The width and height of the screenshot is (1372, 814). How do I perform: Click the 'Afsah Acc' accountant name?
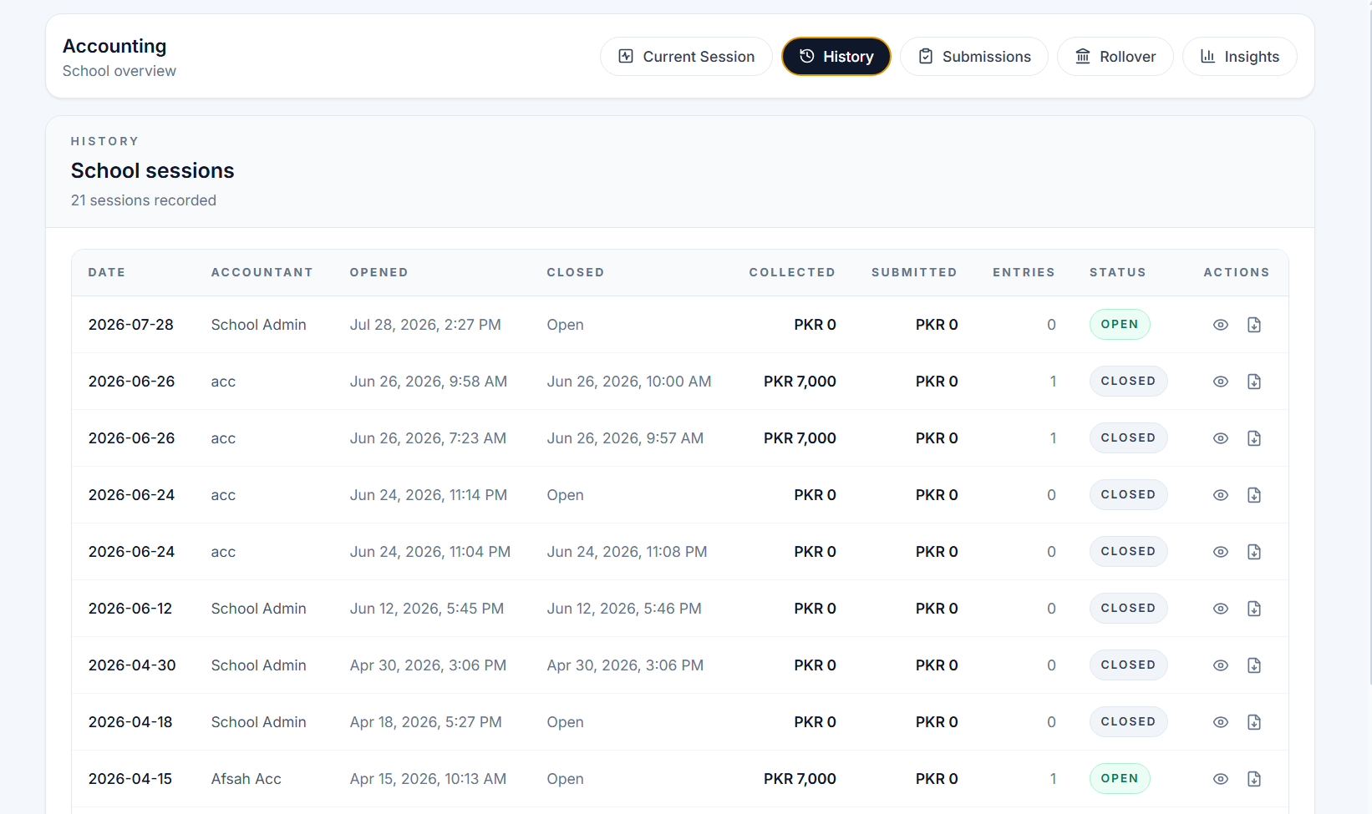246,779
